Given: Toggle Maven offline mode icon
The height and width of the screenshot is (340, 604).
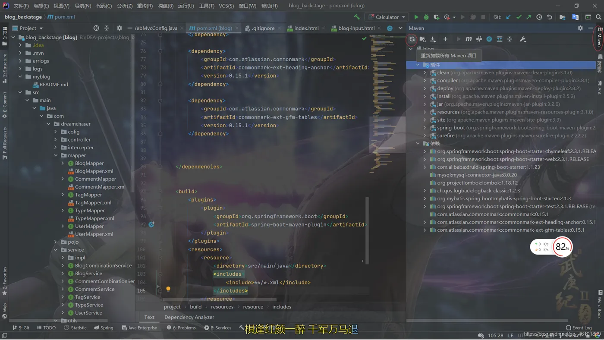Looking at the screenshot, I should point(479,39).
